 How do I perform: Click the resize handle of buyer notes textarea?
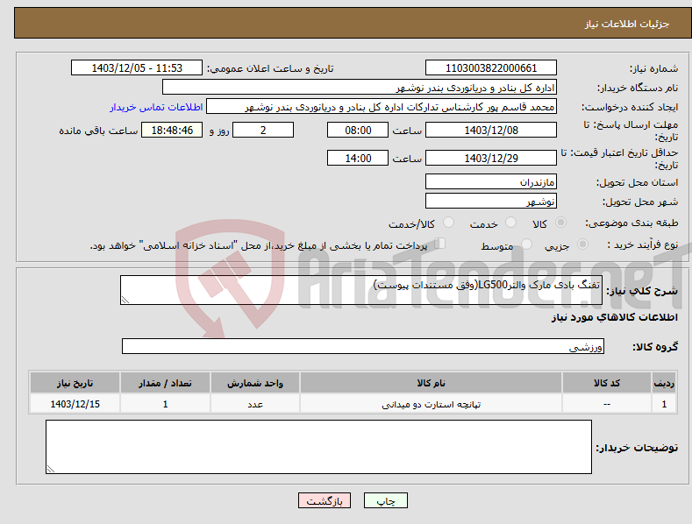coord(51,469)
